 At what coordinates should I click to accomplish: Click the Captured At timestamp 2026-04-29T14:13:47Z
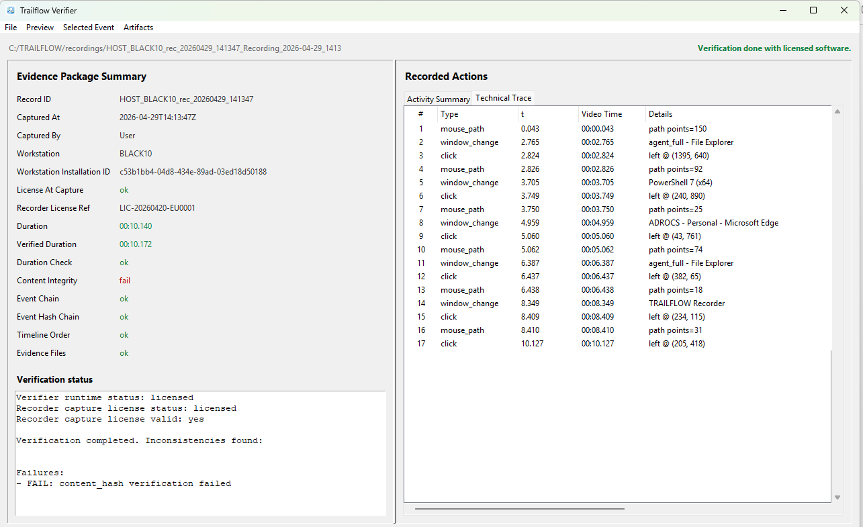pos(159,117)
